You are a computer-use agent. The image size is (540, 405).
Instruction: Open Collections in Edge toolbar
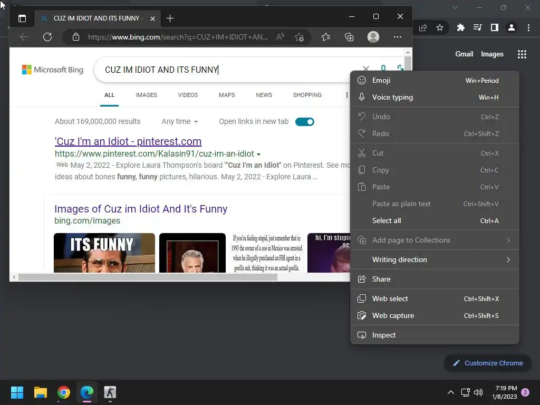click(349, 37)
